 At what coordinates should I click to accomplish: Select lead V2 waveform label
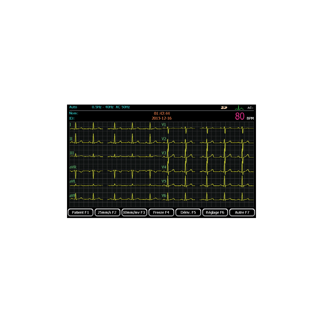tap(164, 139)
